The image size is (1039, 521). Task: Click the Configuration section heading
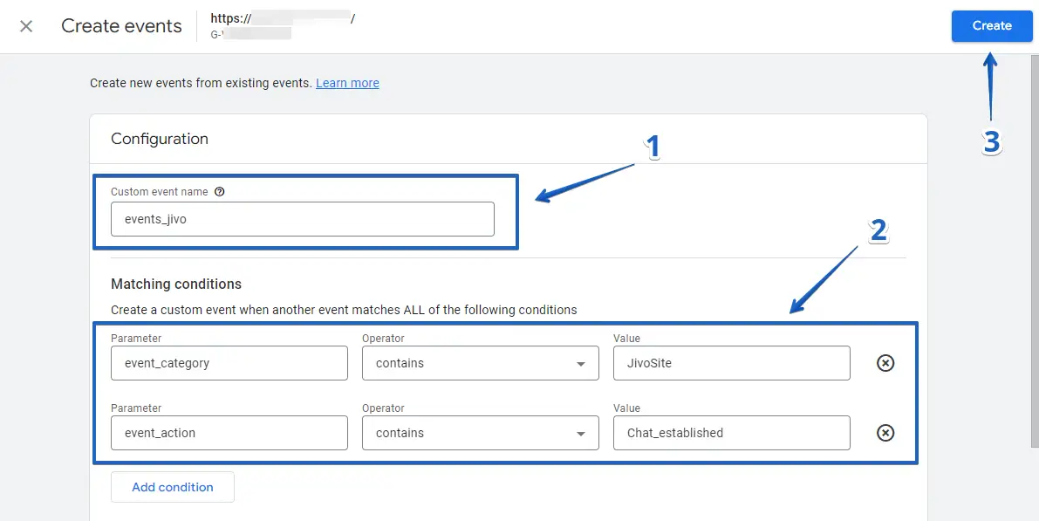[x=160, y=139]
